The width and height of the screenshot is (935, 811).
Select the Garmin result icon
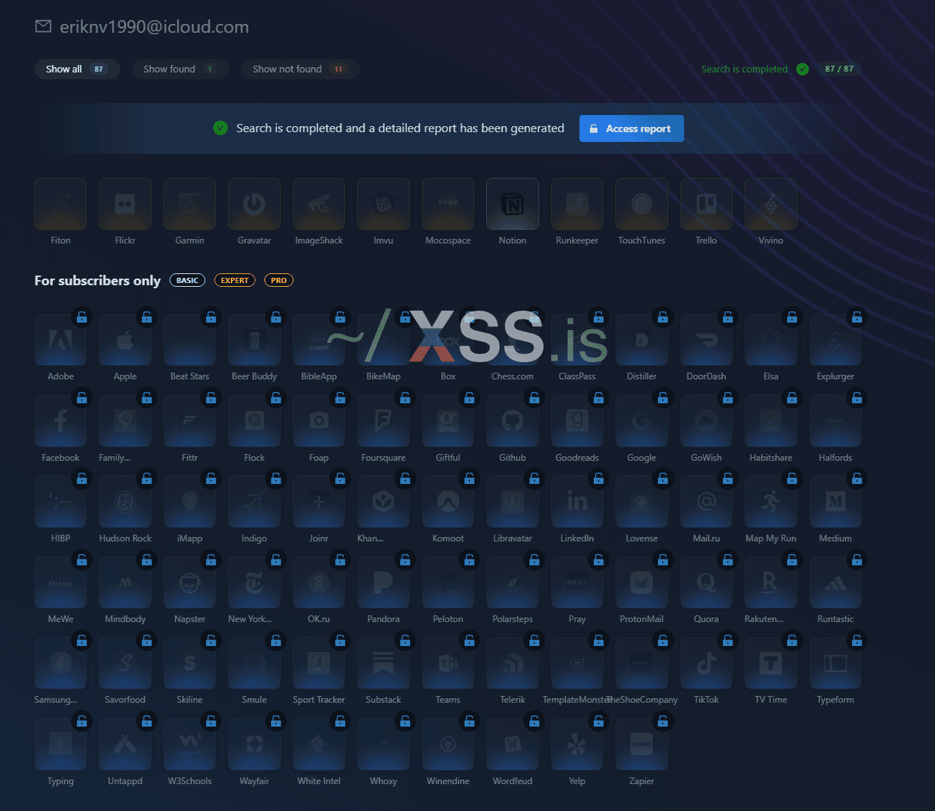pos(190,204)
